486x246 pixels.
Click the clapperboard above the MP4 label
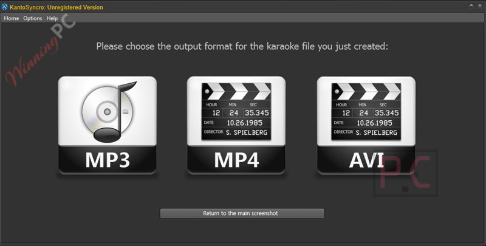point(236,111)
